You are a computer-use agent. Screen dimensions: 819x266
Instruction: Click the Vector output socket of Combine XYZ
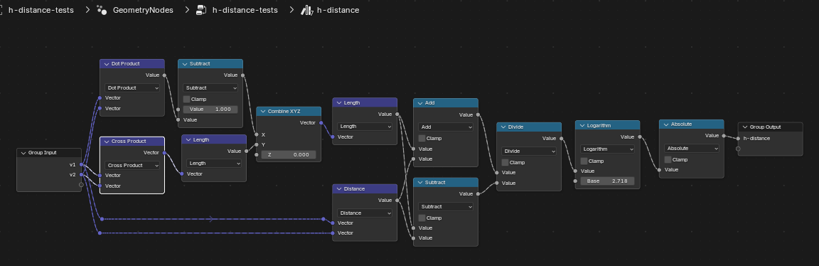coord(321,123)
